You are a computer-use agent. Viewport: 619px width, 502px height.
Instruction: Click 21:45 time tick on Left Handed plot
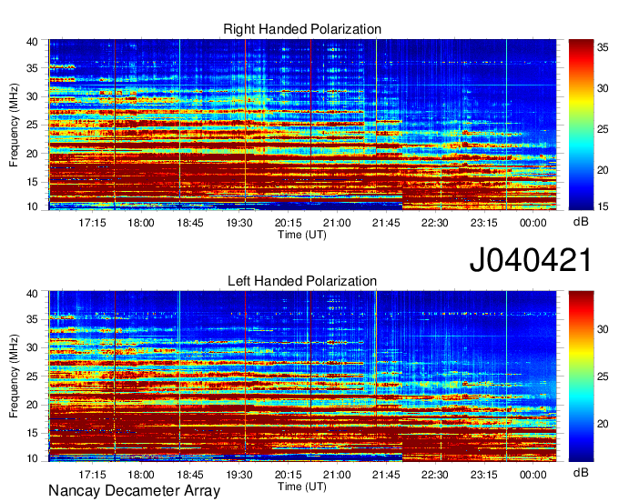point(386,475)
